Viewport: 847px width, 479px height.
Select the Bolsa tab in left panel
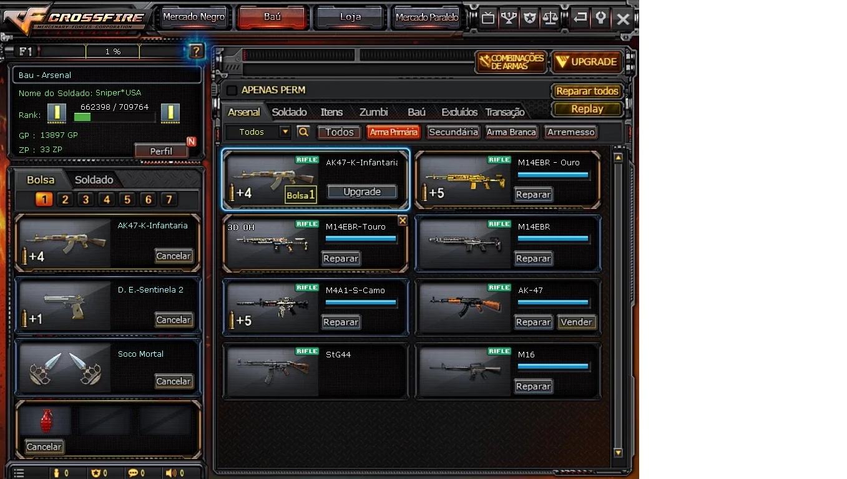[41, 180]
